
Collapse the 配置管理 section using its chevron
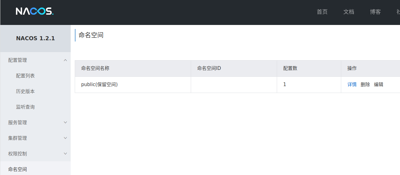65,60
